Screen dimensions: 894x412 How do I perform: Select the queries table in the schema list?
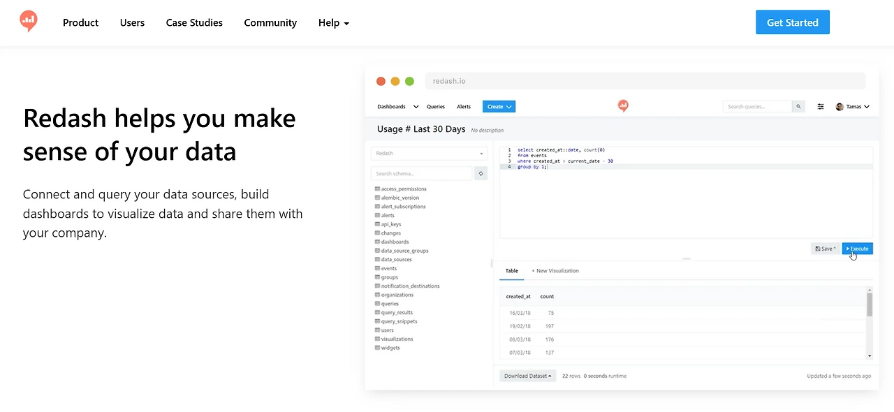[x=390, y=304]
